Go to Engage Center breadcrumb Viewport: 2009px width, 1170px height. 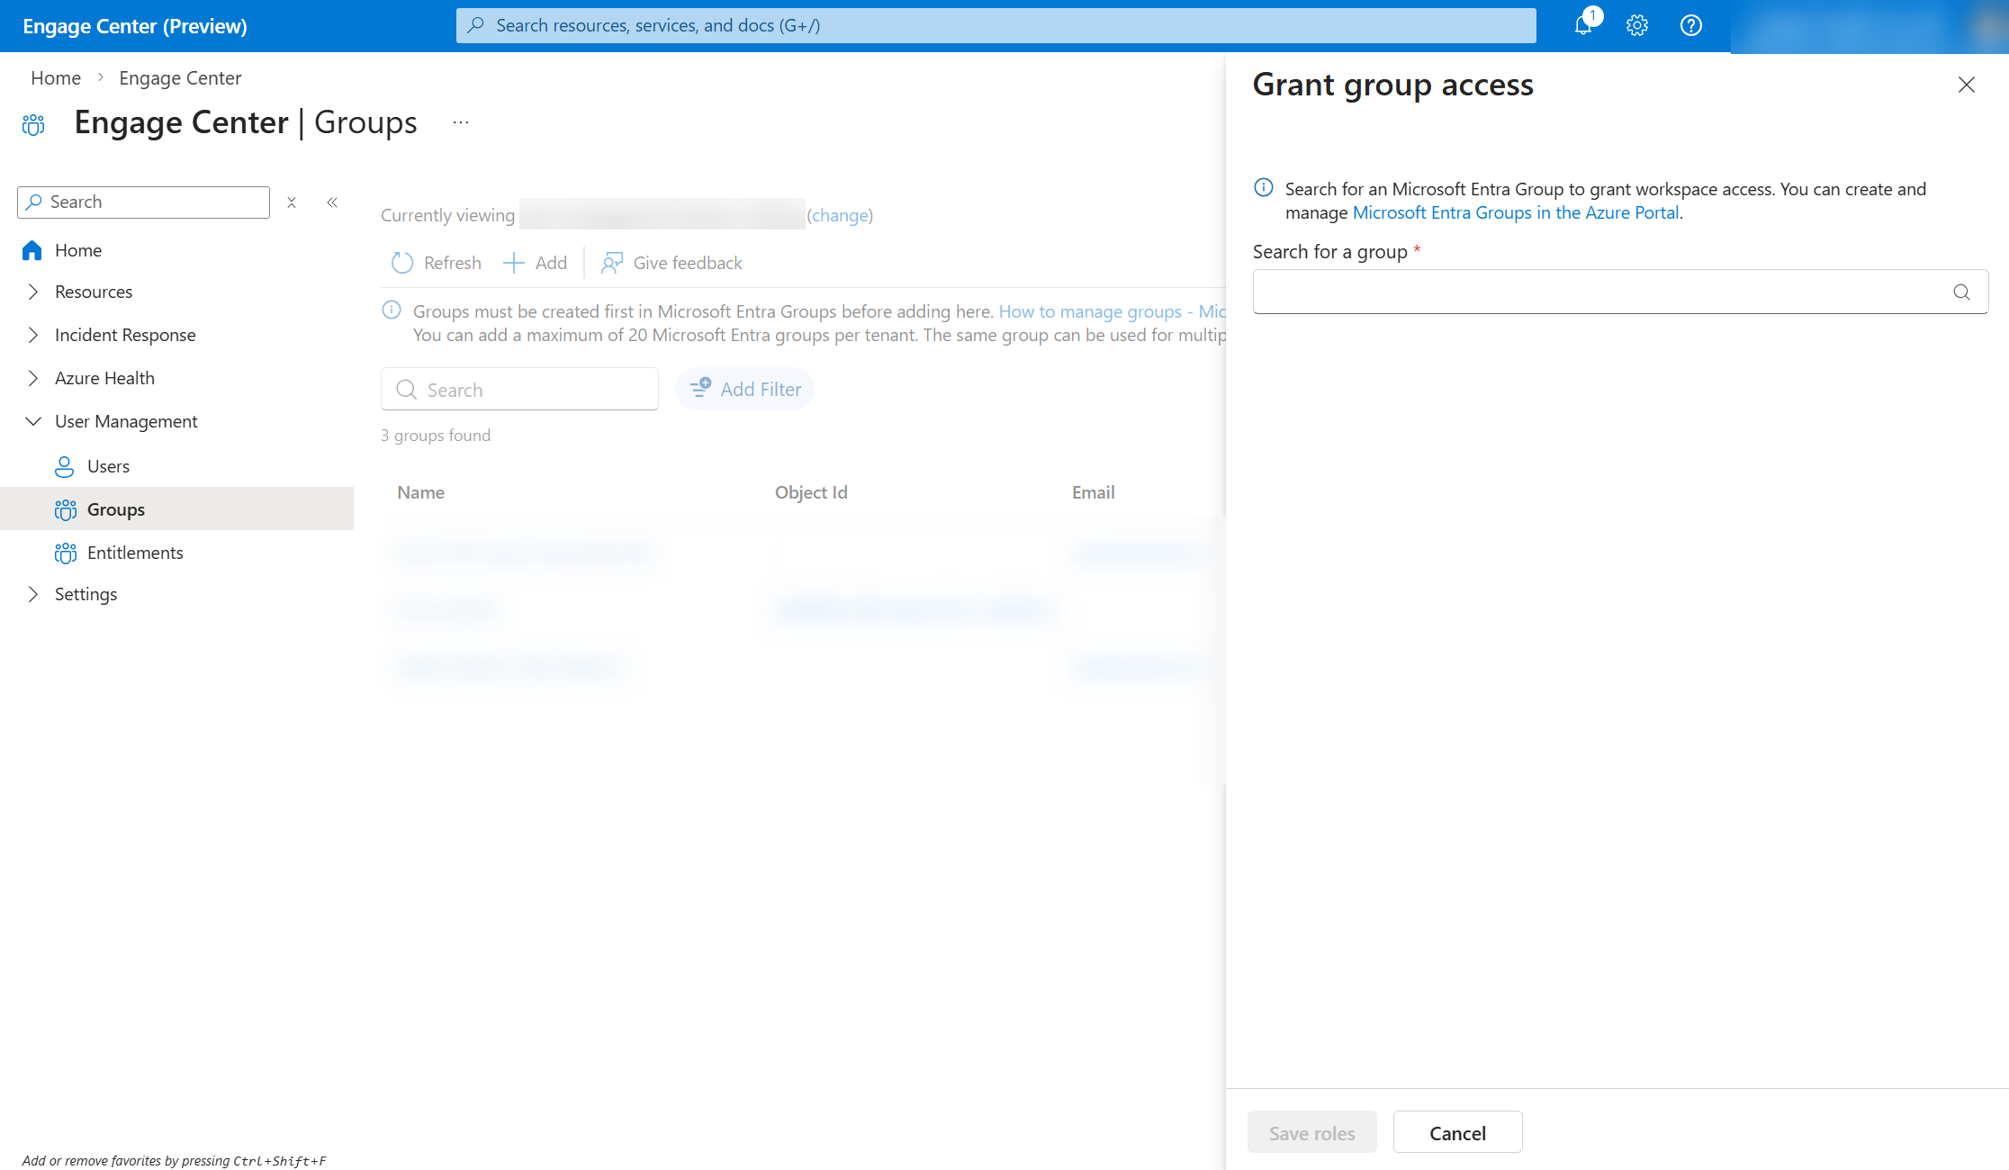click(x=180, y=78)
